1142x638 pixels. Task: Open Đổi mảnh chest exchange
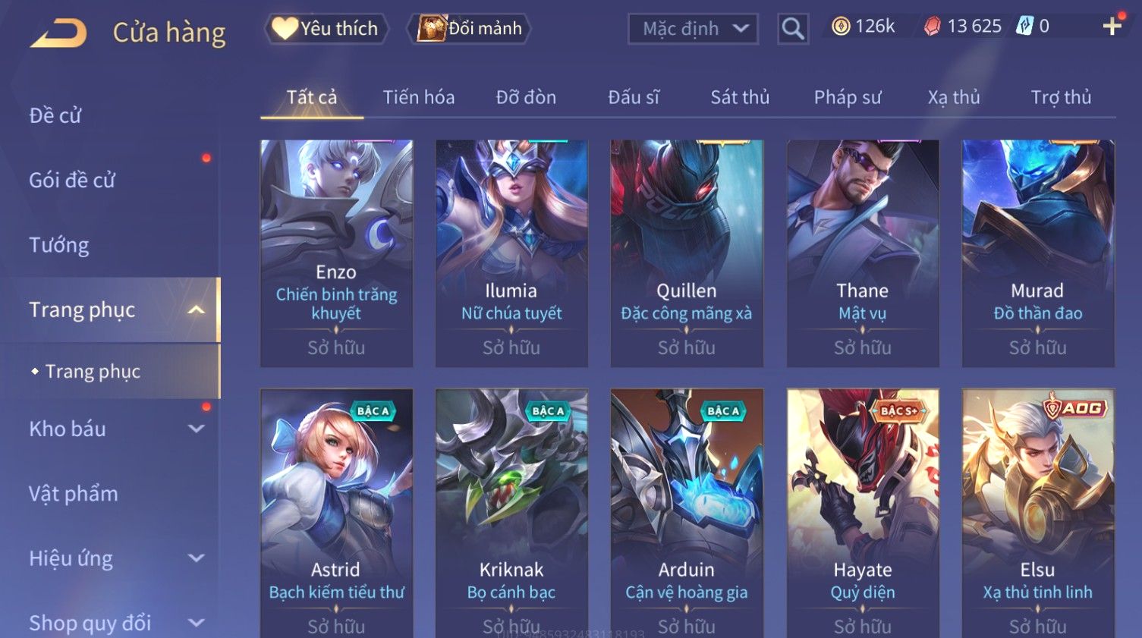coord(470,29)
